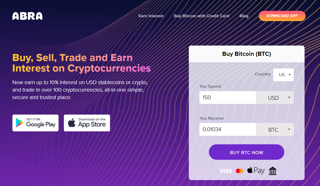Click the Get it on Google Play badge
Image resolution: width=320 pixels, height=186 pixels.
(x=35, y=123)
